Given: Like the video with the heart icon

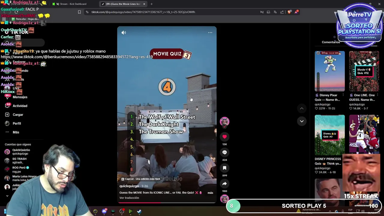Looking at the screenshot, I should click(x=224, y=137).
